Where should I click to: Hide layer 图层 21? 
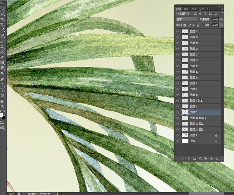(178, 31)
